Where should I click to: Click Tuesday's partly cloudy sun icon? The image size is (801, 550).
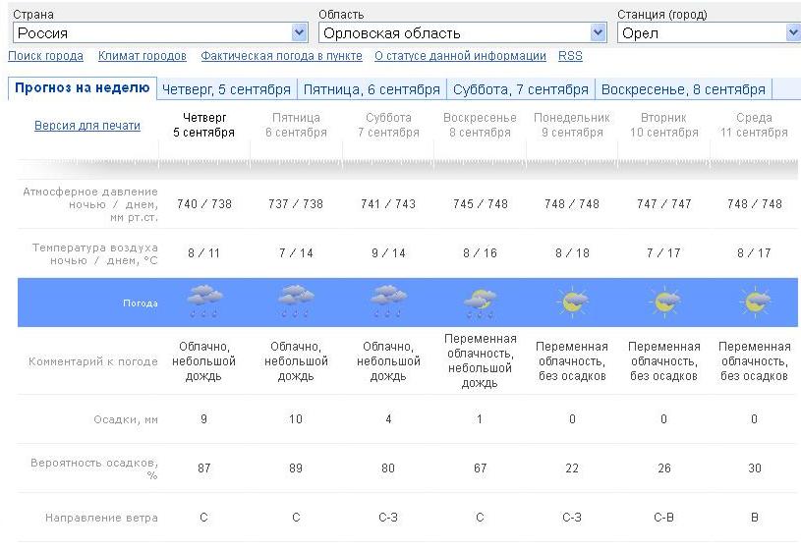click(x=663, y=302)
